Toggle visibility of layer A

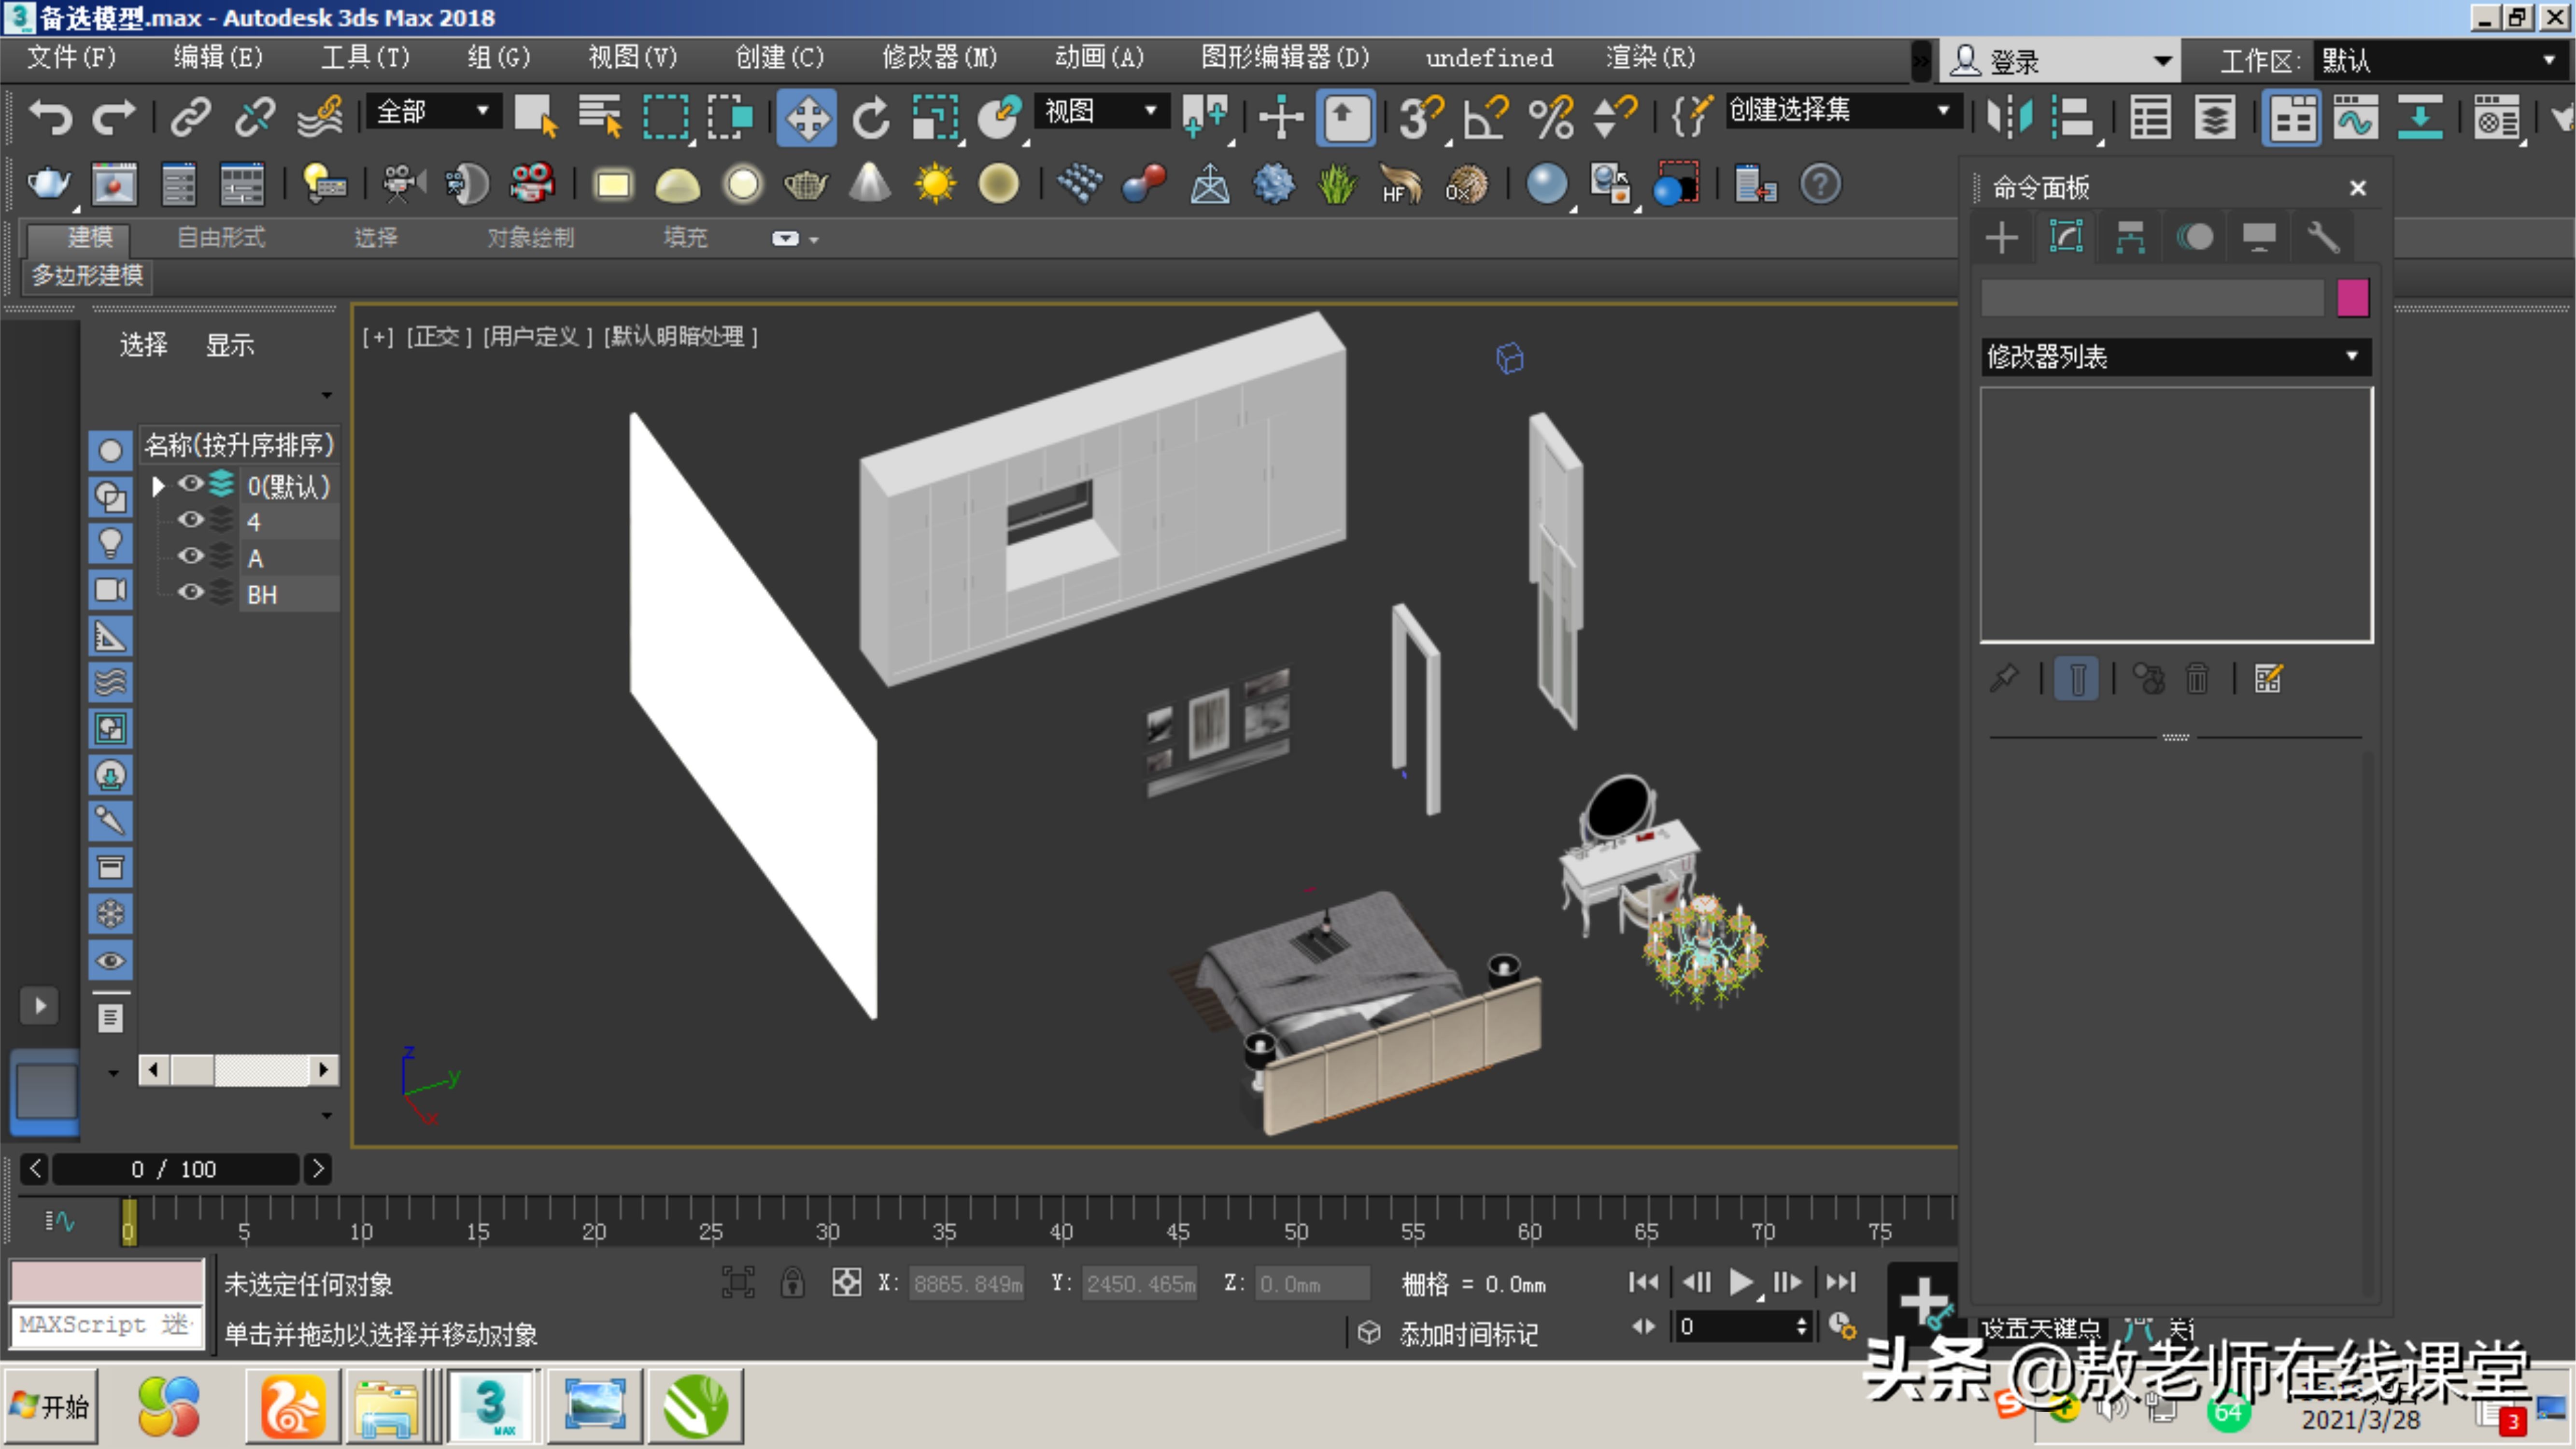(190, 557)
